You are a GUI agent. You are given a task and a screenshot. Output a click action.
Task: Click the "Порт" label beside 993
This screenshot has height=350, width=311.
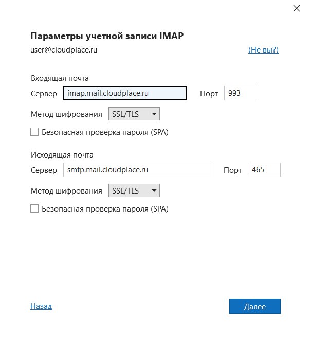click(x=209, y=94)
